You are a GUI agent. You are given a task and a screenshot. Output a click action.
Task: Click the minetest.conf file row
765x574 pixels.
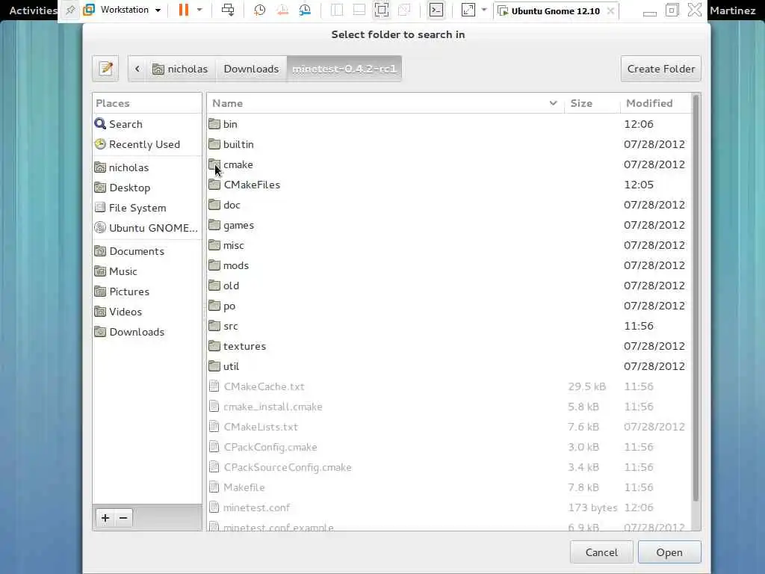[x=449, y=507]
